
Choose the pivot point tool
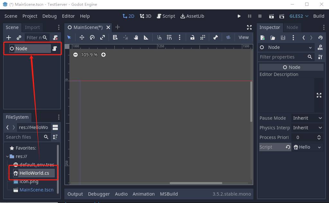pyautogui.click(x=126, y=37)
